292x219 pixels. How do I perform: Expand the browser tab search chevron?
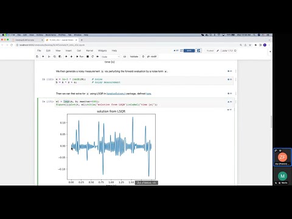[x=269, y=40]
